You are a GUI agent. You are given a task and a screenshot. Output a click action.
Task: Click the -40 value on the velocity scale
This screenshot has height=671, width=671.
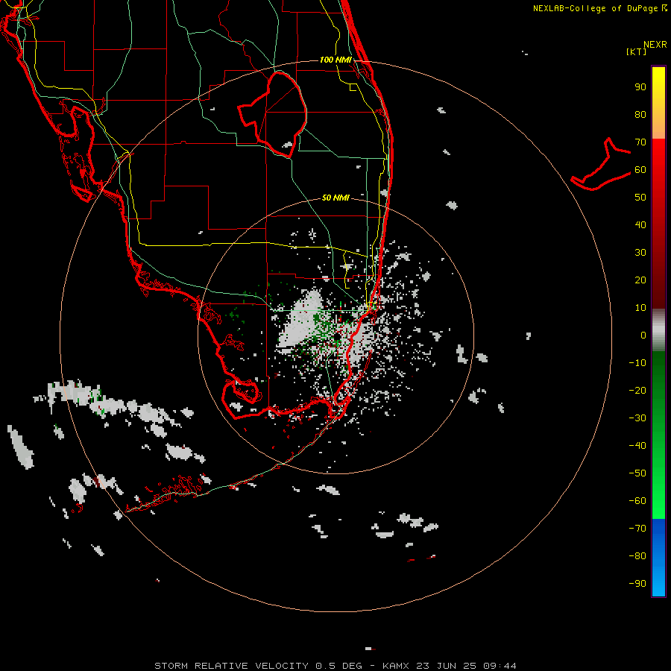pyautogui.click(x=637, y=446)
